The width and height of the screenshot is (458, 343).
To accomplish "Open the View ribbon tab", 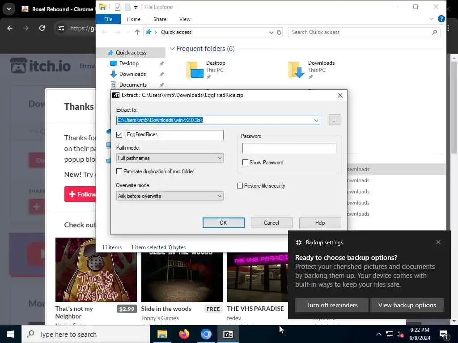I will 185,19.
